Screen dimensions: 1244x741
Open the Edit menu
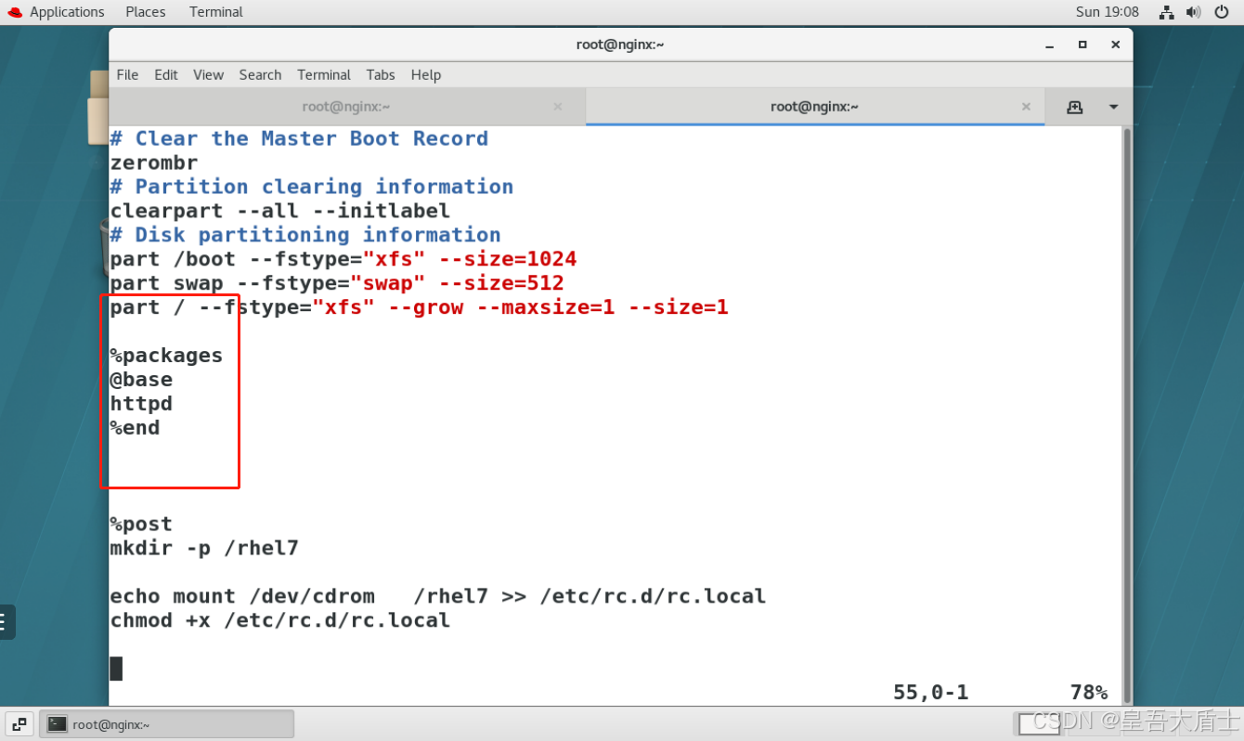point(166,74)
